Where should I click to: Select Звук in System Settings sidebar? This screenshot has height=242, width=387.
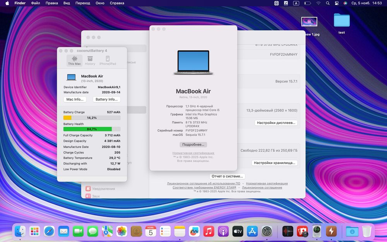tap(93, 196)
